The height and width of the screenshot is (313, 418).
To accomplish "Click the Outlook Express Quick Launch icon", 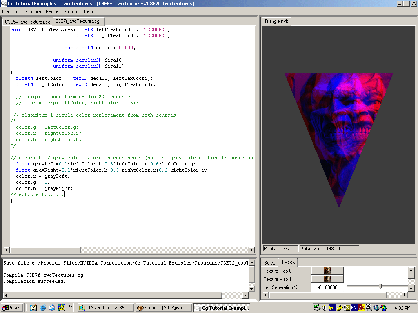I will pyautogui.click(x=52, y=308).
